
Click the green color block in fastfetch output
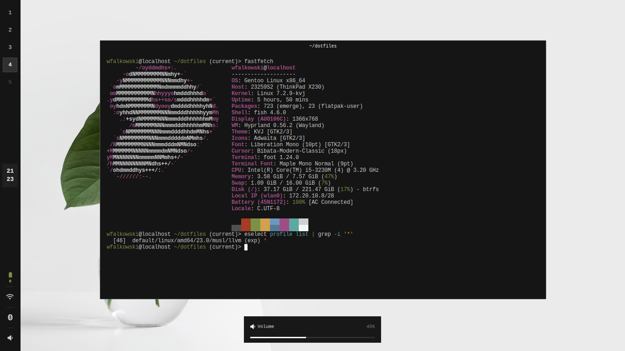255,224
